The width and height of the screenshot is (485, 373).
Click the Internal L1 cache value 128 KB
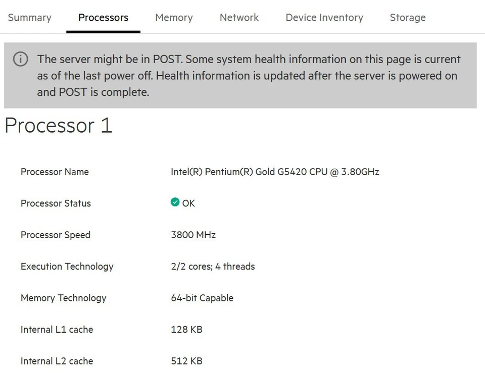click(186, 330)
